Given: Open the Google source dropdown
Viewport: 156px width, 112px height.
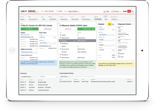Looking at the screenshot, I should [106, 45].
